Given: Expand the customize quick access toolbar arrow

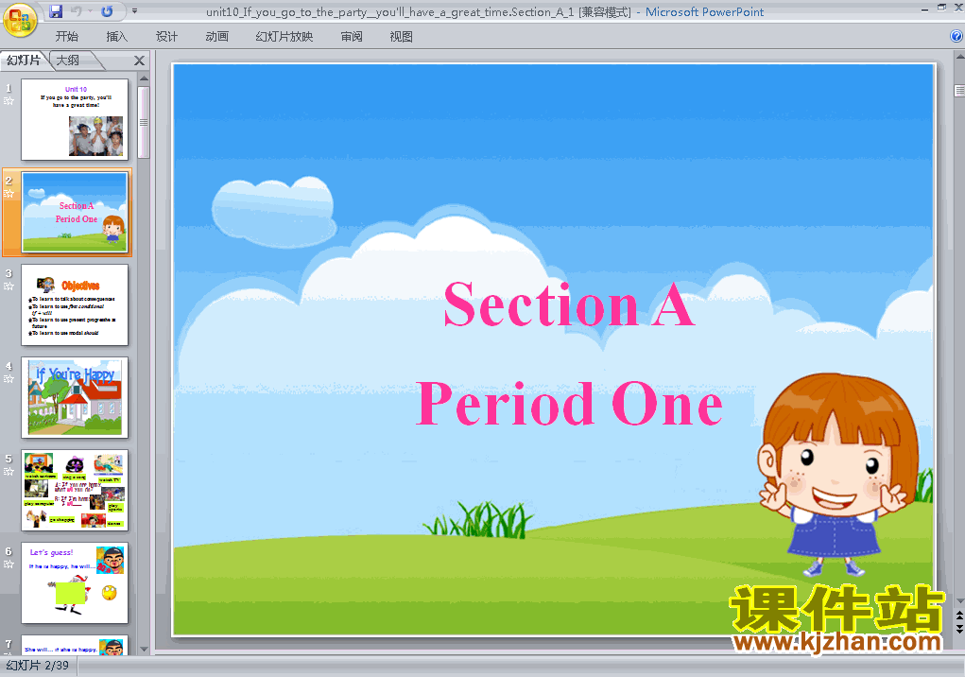Looking at the screenshot, I should [x=135, y=11].
